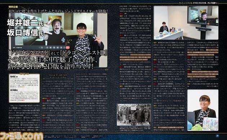This screenshot has height=140, width=227.
Task: Open the black-and-white crowd photograph
Action: point(134,115)
